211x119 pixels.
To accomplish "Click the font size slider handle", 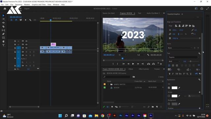I will (x=191, y=61).
